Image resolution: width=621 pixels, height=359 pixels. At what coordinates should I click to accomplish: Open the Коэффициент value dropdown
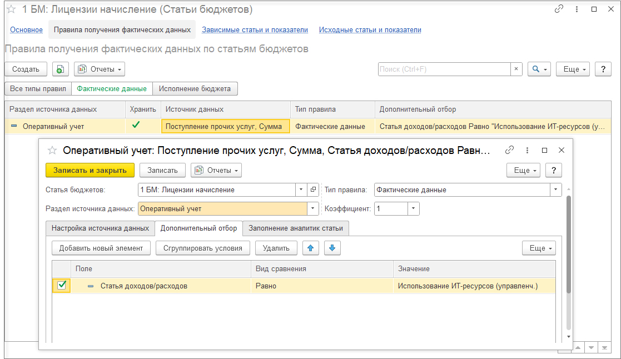coord(413,208)
